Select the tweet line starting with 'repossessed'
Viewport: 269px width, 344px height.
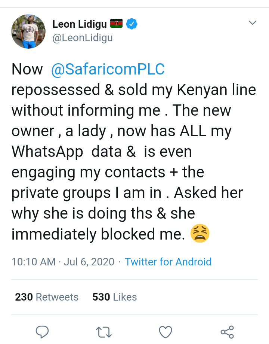coord(134,90)
